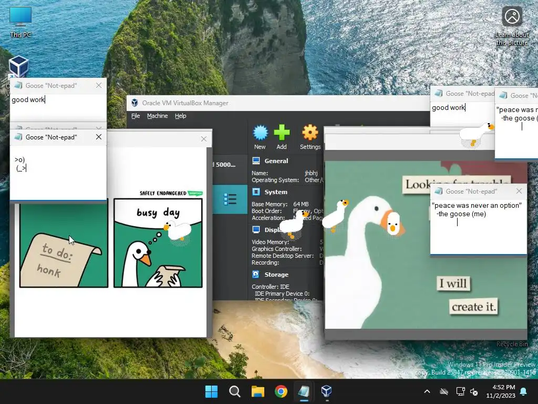Click the network status tray icon
Image resolution: width=538 pixels, height=404 pixels.
460,391
